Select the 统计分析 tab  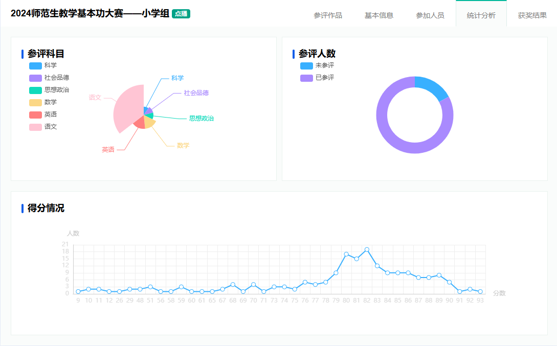481,15
